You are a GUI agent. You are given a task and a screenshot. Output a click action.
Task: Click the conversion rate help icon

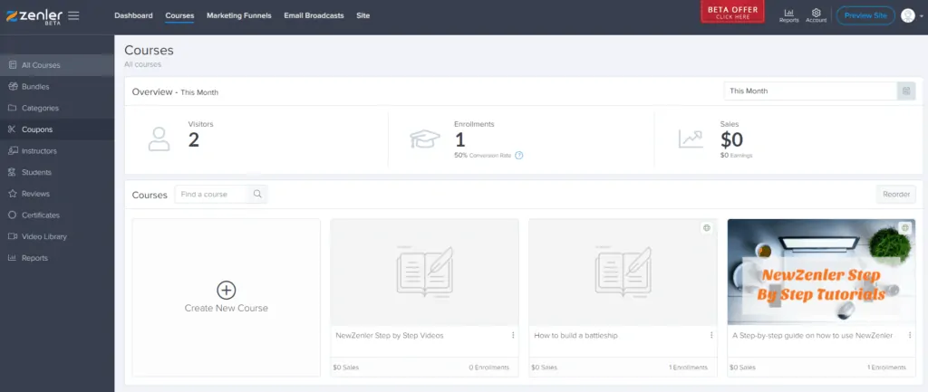519,155
